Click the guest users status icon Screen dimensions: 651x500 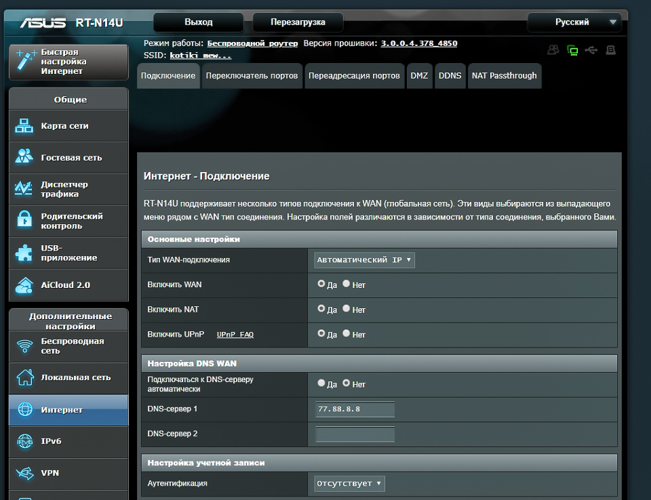click(553, 50)
